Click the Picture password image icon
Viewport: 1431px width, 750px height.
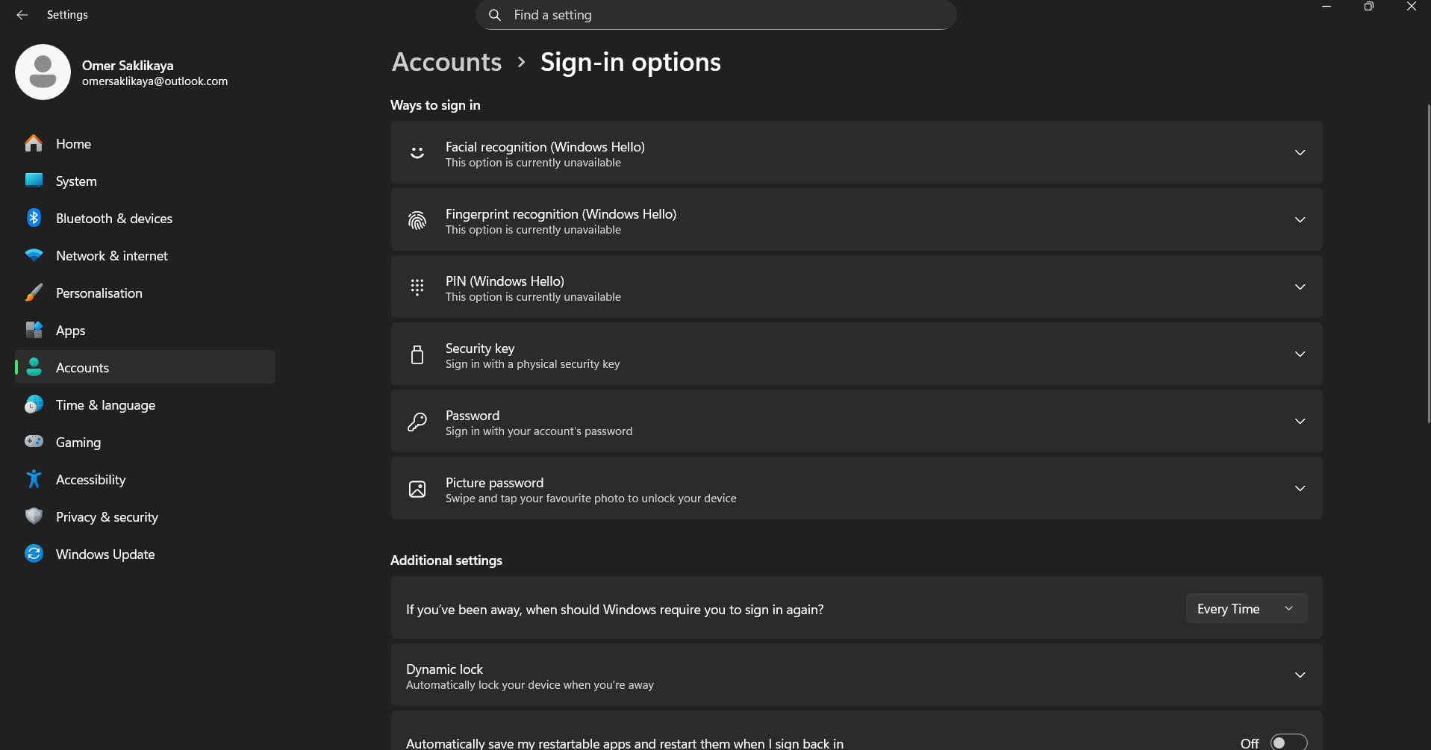(x=417, y=489)
